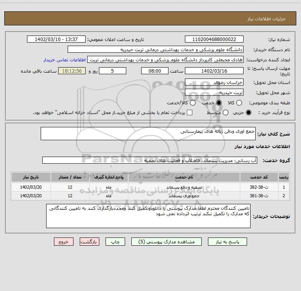Image resolution: width=301 pixels, height=291 pixels.
Task: Click the کد خدمت column header
Action: 259,177
